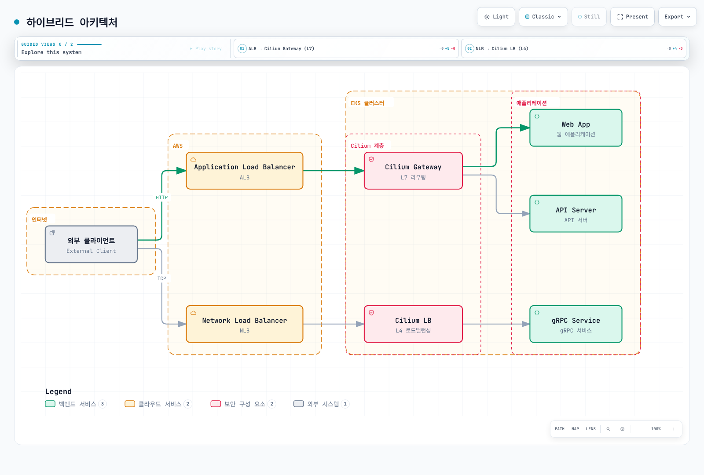
Task: Click the AWS group label
Action: coord(178,146)
